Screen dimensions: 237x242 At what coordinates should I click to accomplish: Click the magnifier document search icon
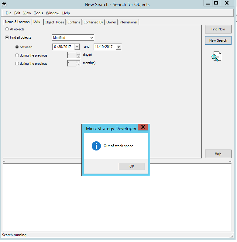point(216,57)
